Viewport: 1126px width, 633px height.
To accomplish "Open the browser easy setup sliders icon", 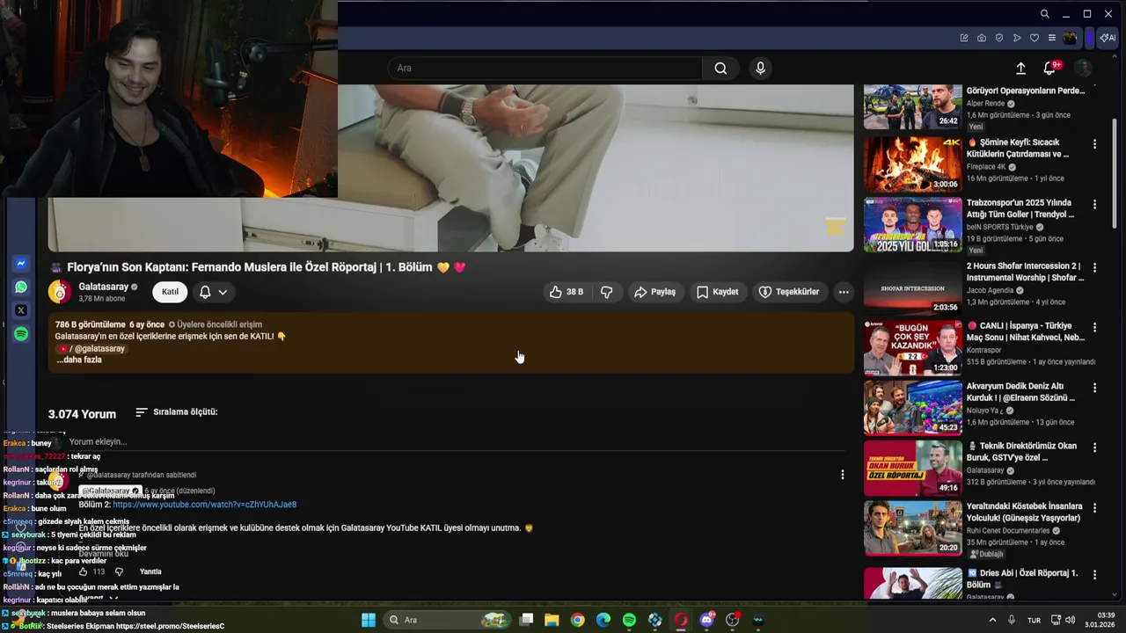I will tap(1052, 38).
